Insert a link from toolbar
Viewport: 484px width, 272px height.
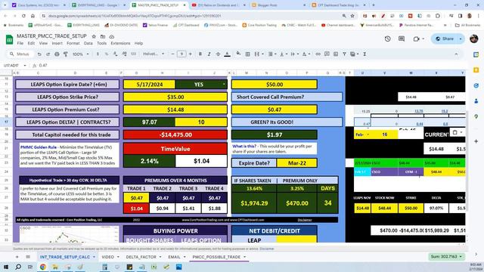tap(318, 54)
